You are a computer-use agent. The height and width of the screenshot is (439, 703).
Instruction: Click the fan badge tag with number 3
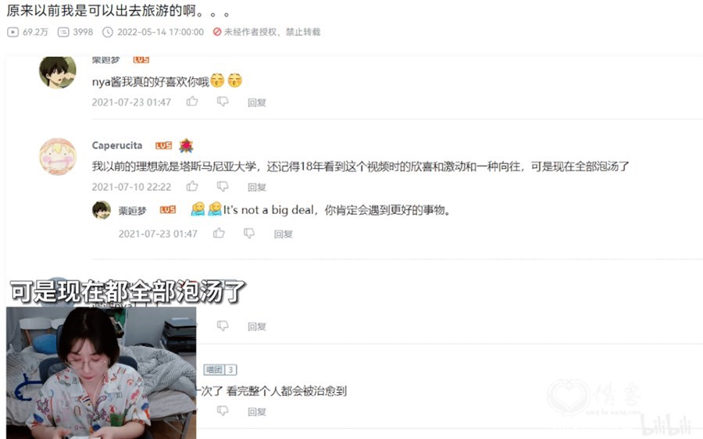(220, 369)
